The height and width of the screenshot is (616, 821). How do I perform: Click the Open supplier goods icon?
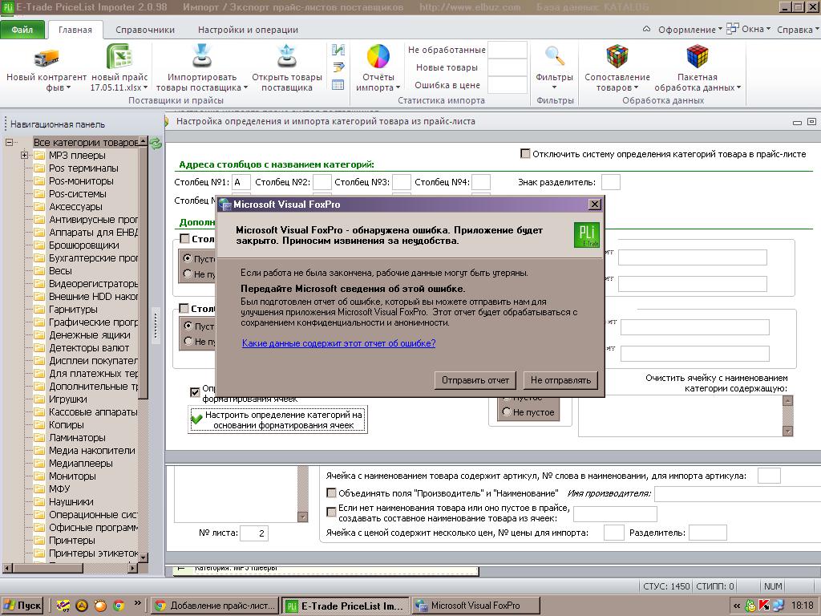[x=287, y=57]
